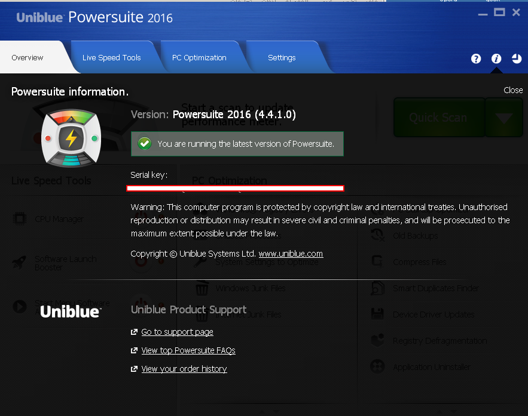Close the Powersuite information panel
Image resolution: width=528 pixels, height=416 pixels.
coord(513,90)
